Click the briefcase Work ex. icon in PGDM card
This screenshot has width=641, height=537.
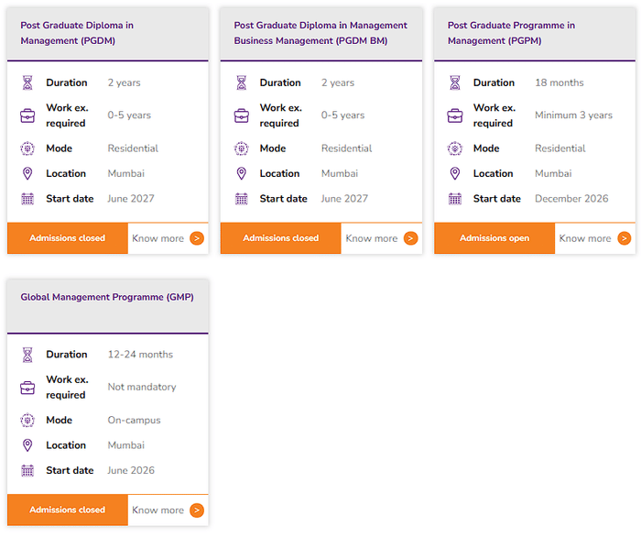click(x=27, y=115)
